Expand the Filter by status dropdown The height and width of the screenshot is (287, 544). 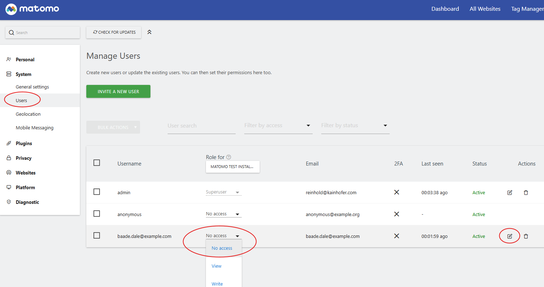tap(355, 125)
